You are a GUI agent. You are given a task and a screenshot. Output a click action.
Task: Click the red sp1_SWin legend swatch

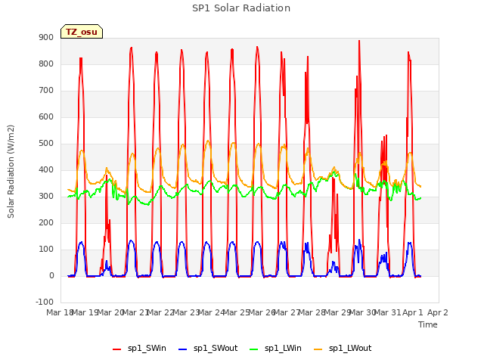click(117, 349)
